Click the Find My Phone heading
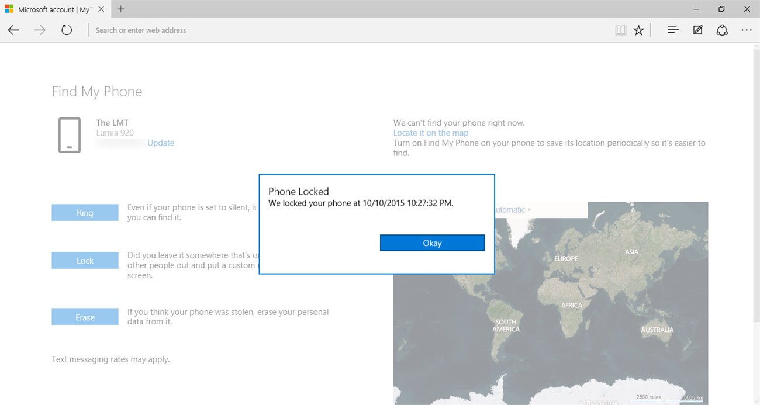 coord(97,92)
